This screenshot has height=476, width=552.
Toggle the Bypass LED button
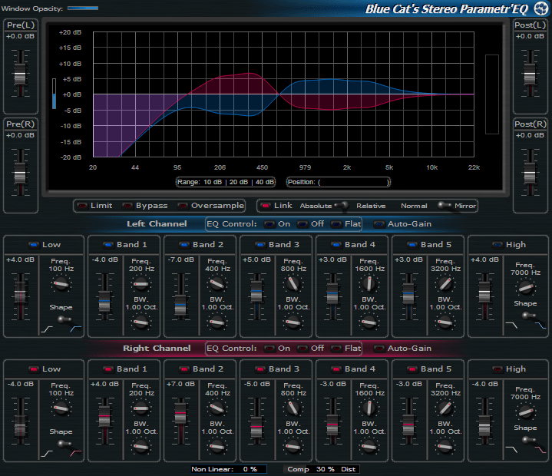click(x=127, y=206)
